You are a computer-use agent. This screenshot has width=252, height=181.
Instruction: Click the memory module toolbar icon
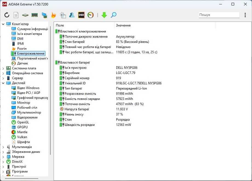coord(34,15)
